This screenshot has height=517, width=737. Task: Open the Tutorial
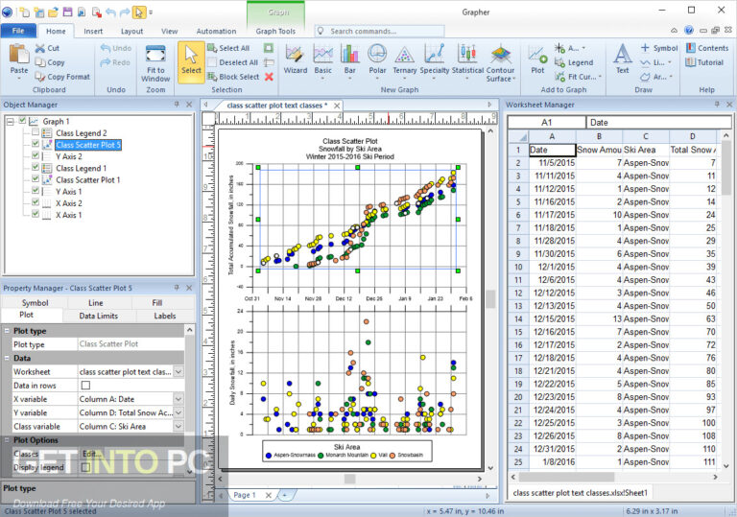click(704, 62)
